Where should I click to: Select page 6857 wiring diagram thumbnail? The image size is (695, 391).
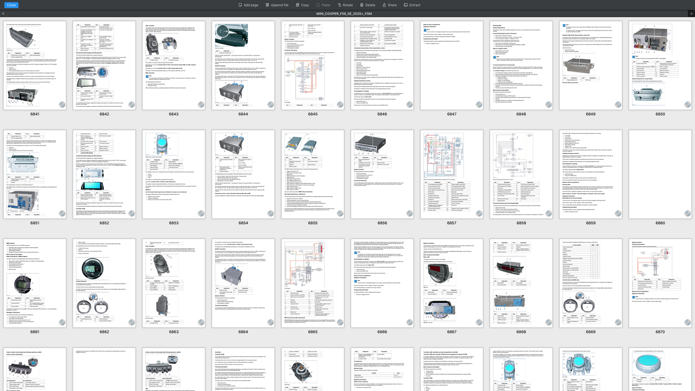[x=452, y=174]
